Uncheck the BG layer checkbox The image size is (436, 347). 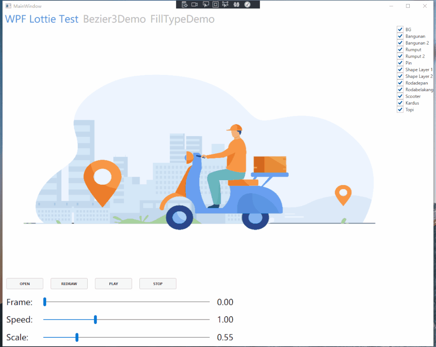click(400, 29)
